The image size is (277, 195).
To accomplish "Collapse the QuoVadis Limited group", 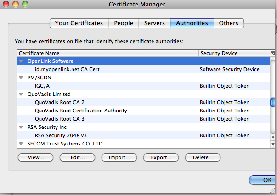I will [x=21, y=95].
